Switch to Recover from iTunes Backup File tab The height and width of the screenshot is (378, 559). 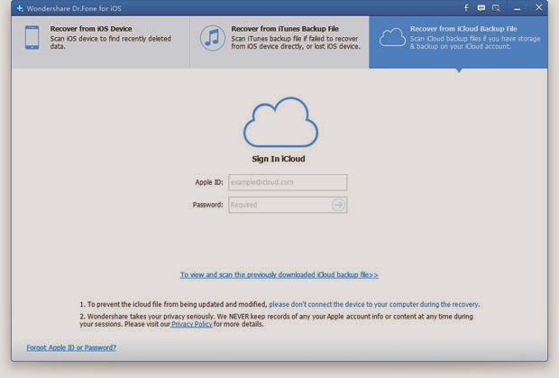click(x=279, y=42)
